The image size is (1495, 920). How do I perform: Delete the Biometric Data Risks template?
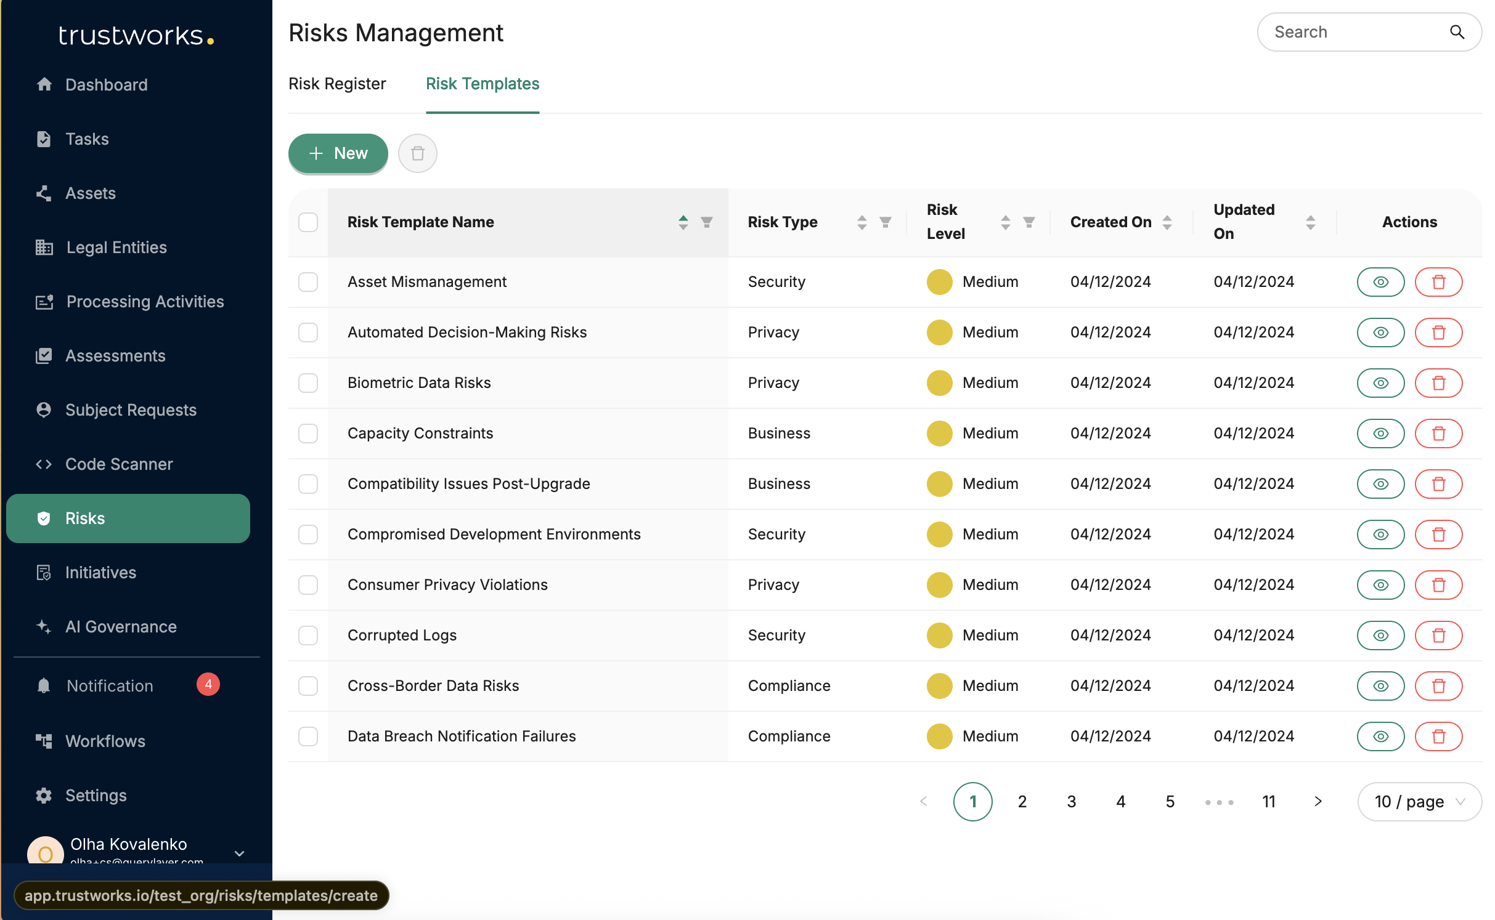click(x=1438, y=383)
